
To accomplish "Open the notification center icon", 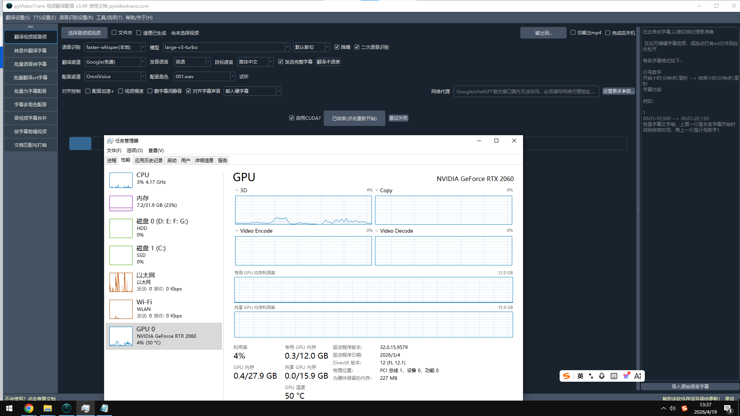I will click(x=728, y=409).
